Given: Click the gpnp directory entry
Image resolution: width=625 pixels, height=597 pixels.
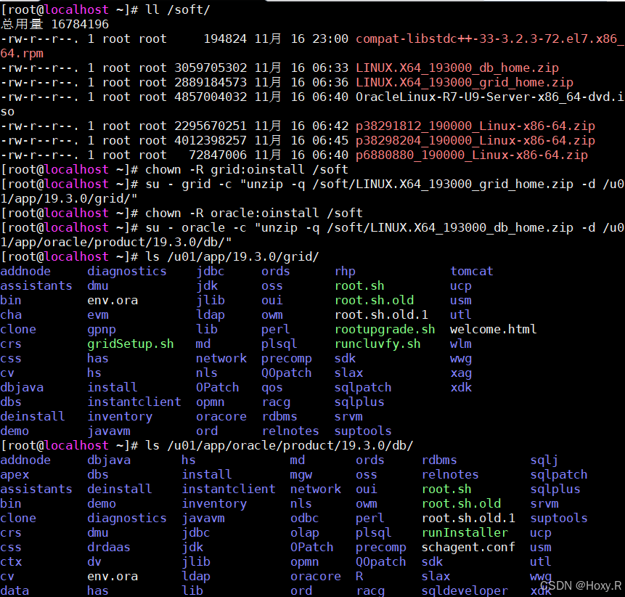Looking at the screenshot, I should click(x=102, y=330).
